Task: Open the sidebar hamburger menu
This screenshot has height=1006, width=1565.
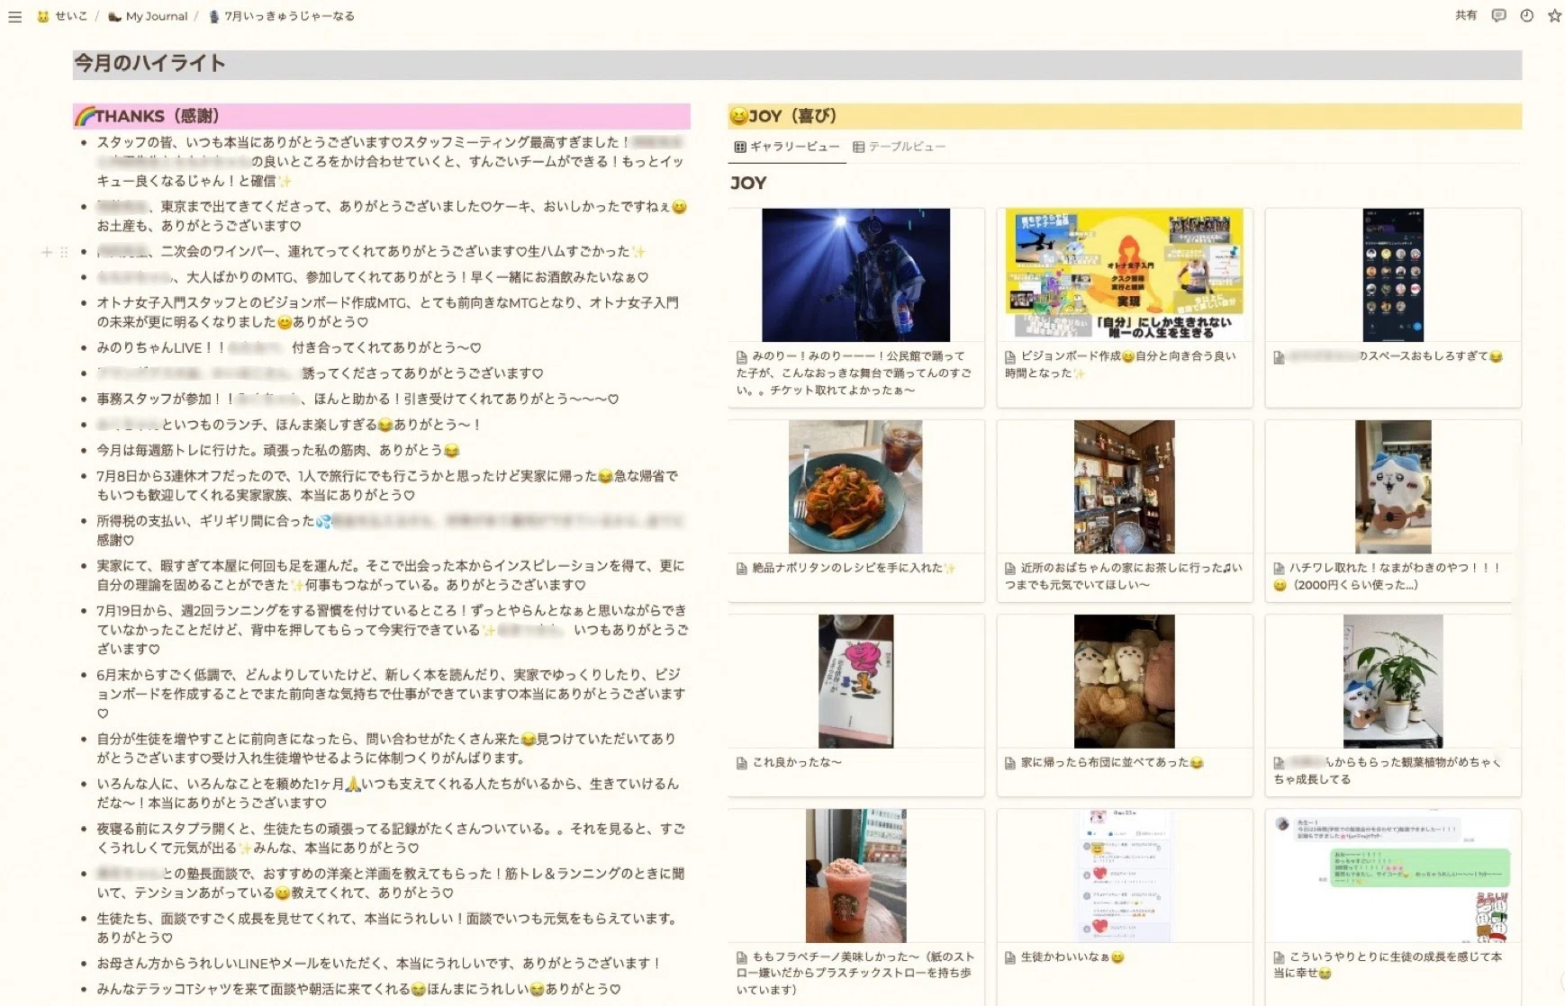Action: click(14, 16)
